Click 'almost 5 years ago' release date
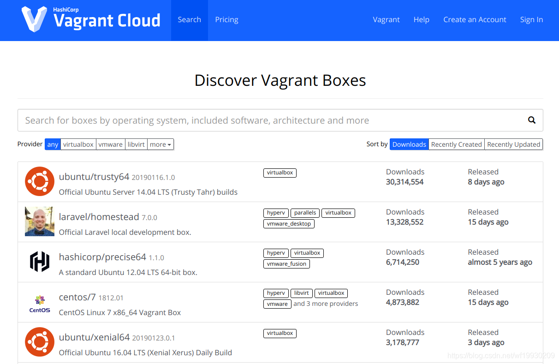Screen dimensions: 559x364 (x=500, y=262)
